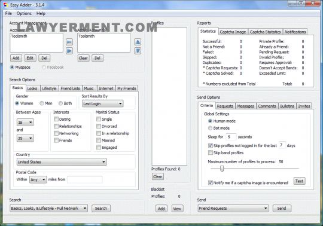Enable Skip band profiles checkbox

211,152
